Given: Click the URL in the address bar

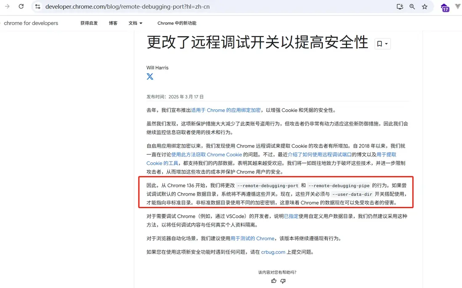Looking at the screenshot, I should click(x=127, y=6).
